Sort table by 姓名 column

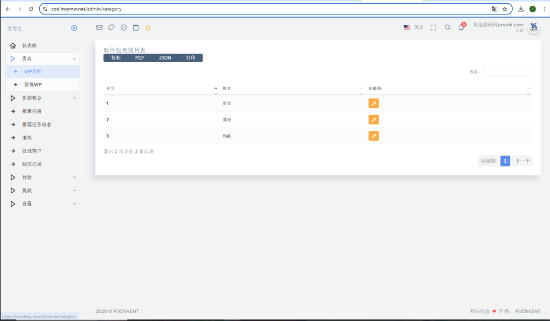tap(293, 89)
